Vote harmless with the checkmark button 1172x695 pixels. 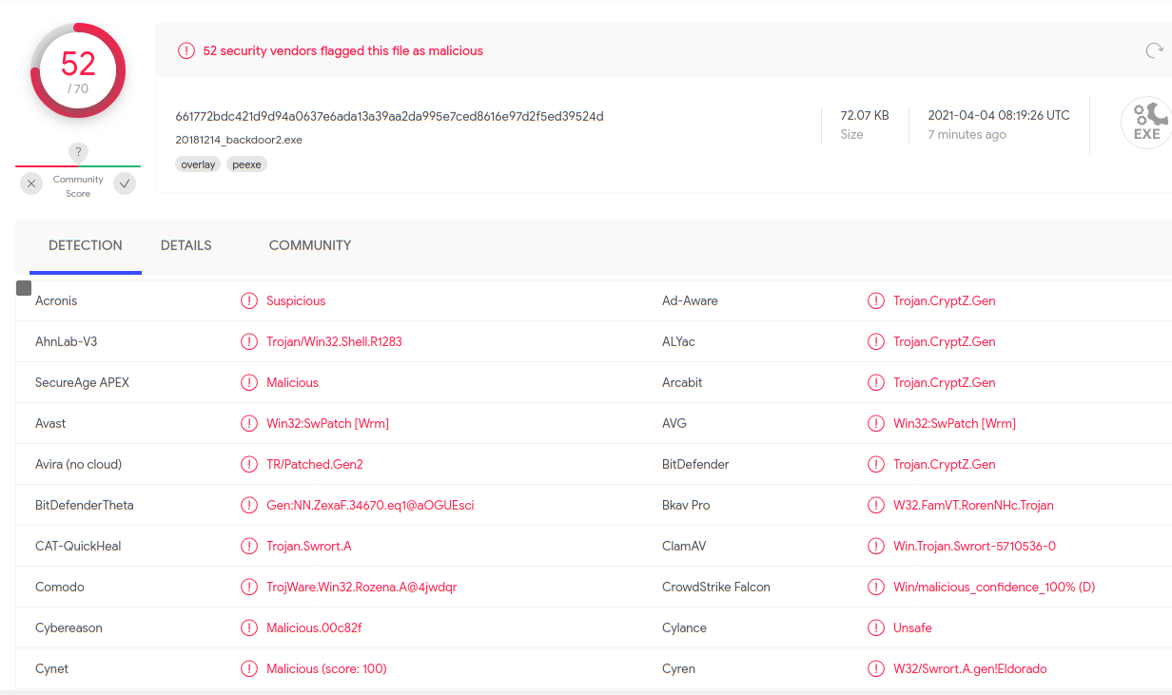coord(125,183)
